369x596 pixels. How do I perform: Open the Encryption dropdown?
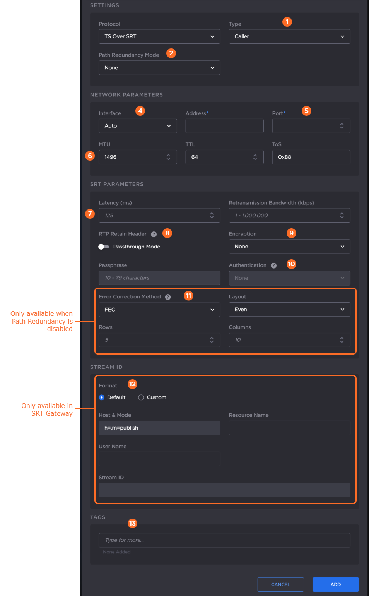(x=289, y=247)
